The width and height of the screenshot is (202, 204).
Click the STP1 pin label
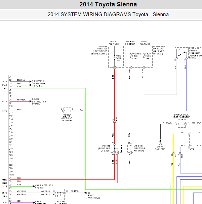pos(5,111)
